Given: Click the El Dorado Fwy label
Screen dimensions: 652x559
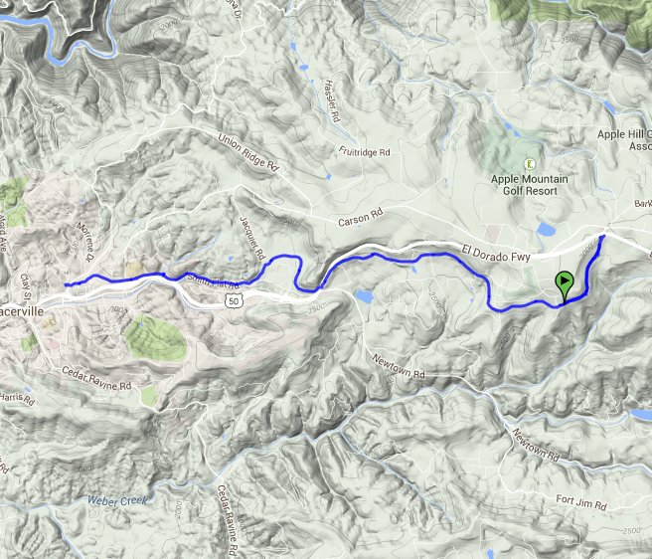Looking at the screenshot, I should click(x=496, y=254).
